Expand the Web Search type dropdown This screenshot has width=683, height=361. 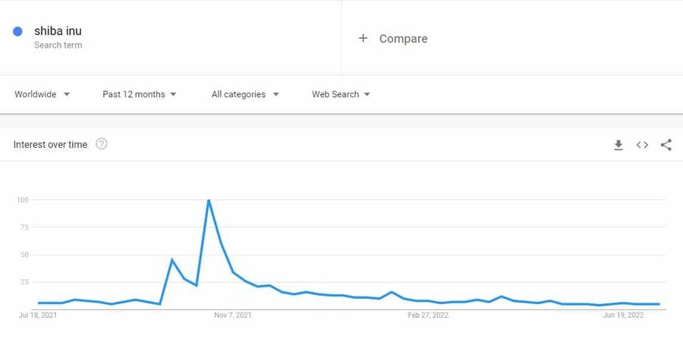341,94
